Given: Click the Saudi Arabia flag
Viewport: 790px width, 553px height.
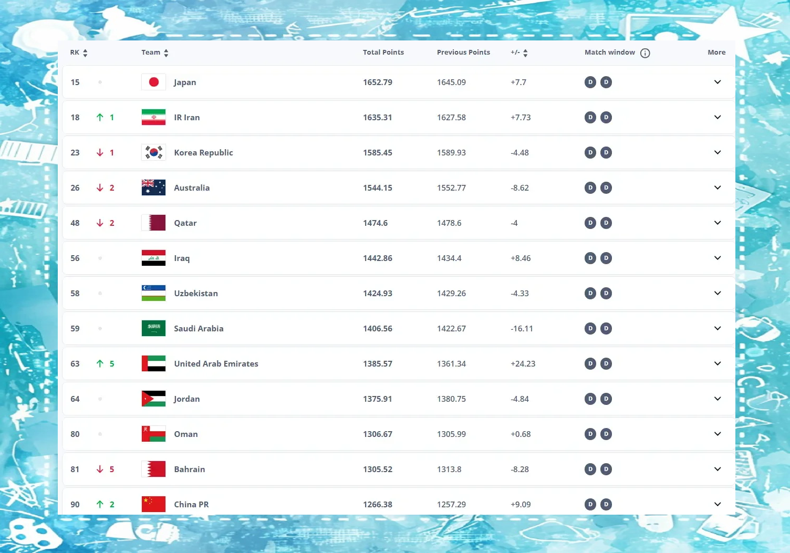Looking at the screenshot, I should tap(153, 329).
